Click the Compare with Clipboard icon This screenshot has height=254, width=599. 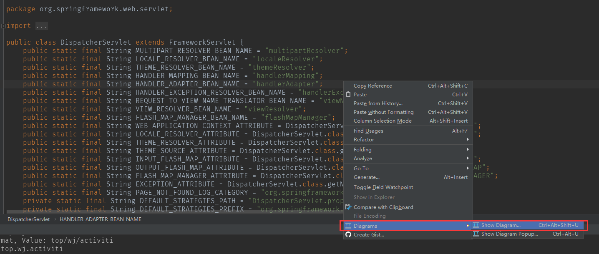pos(348,207)
